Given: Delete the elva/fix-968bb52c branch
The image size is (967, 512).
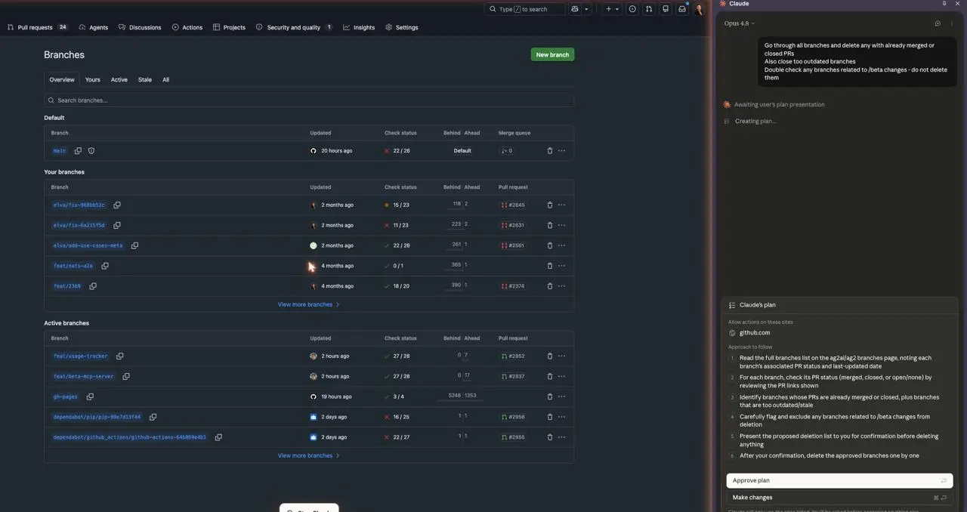Looking at the screenshot, I should (550, 205).
